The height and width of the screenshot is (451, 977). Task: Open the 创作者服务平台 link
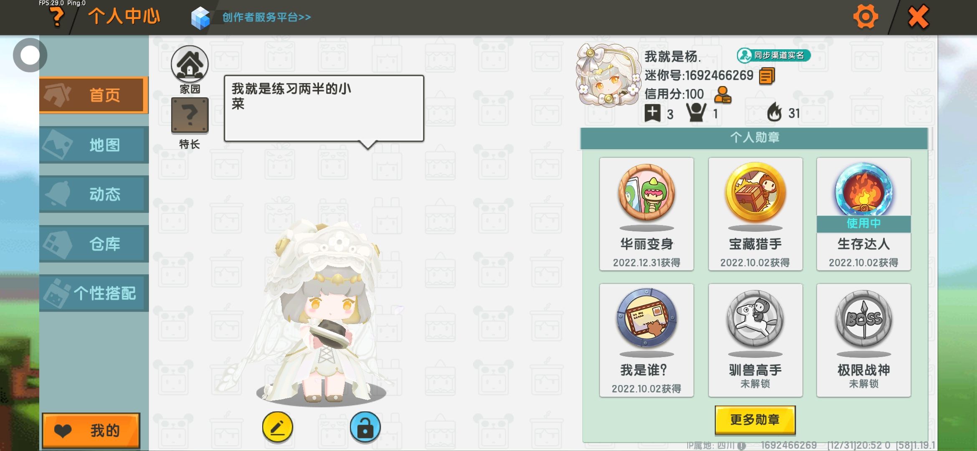266,17
